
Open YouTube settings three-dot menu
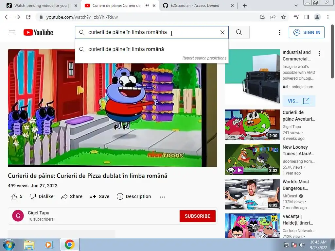click(x=279, y=32)
